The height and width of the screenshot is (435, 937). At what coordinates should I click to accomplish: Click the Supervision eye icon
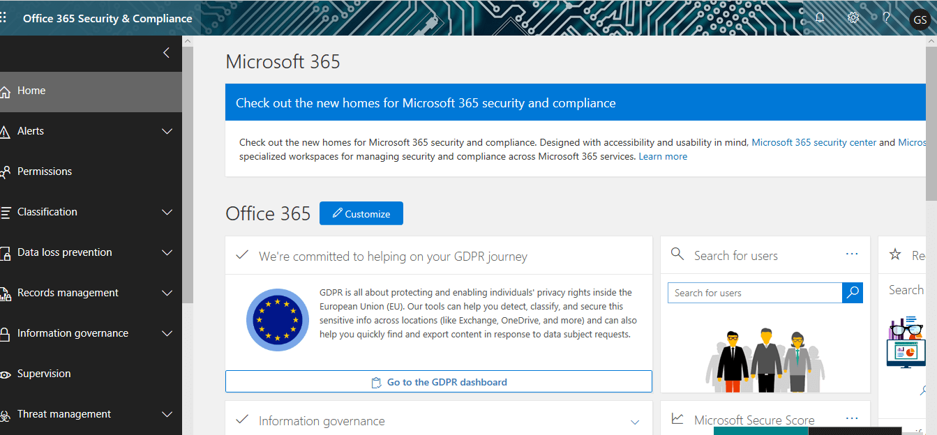pos(5,374)
